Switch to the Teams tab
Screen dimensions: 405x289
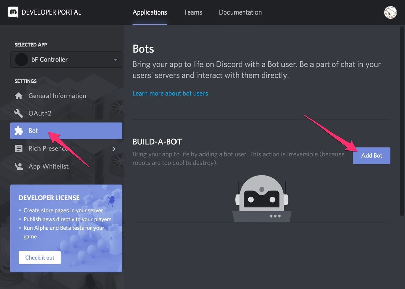[193, 12]
